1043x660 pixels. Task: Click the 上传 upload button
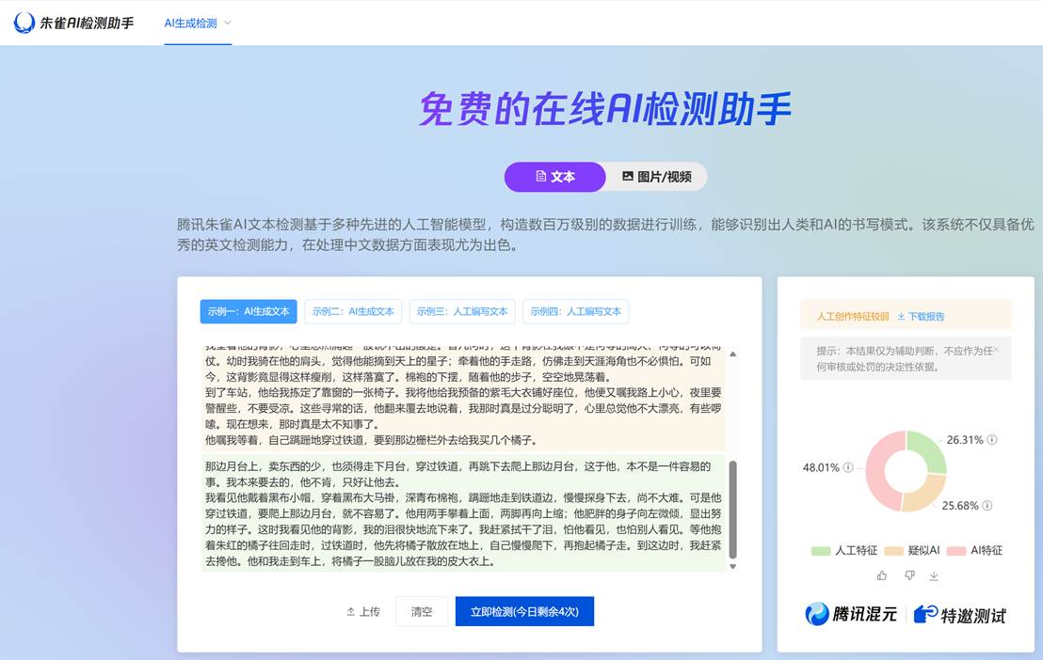pos(363,611)
